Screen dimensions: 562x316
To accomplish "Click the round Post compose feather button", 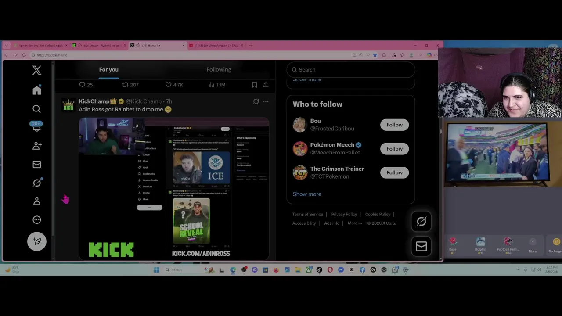I will point(37,241).
